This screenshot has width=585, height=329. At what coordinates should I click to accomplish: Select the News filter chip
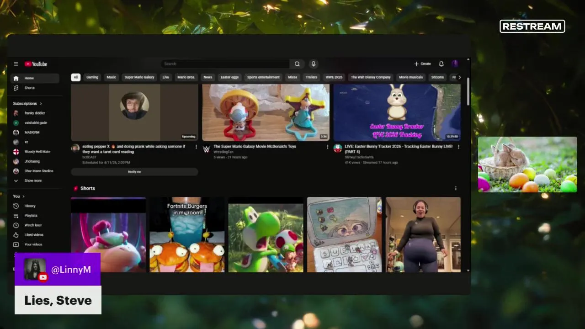[208, 77]
